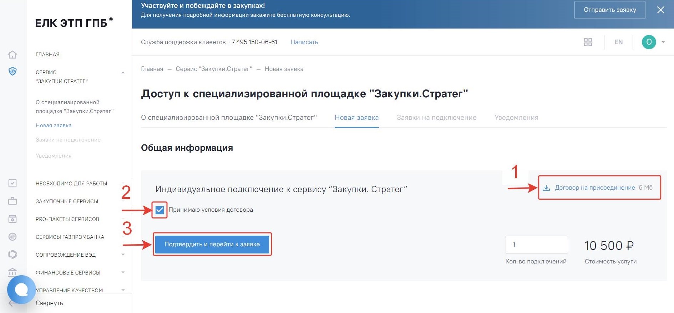Viewport: 674px width, 313px height.
Task: Download Договор на присоединение document
Action: 595,188
